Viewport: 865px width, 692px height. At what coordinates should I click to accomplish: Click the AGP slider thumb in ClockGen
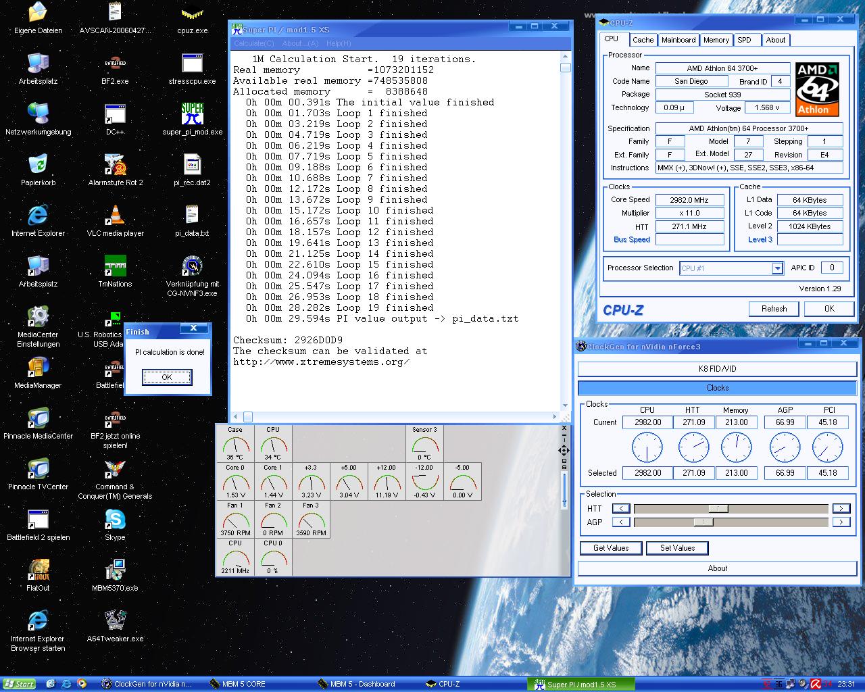703,522
